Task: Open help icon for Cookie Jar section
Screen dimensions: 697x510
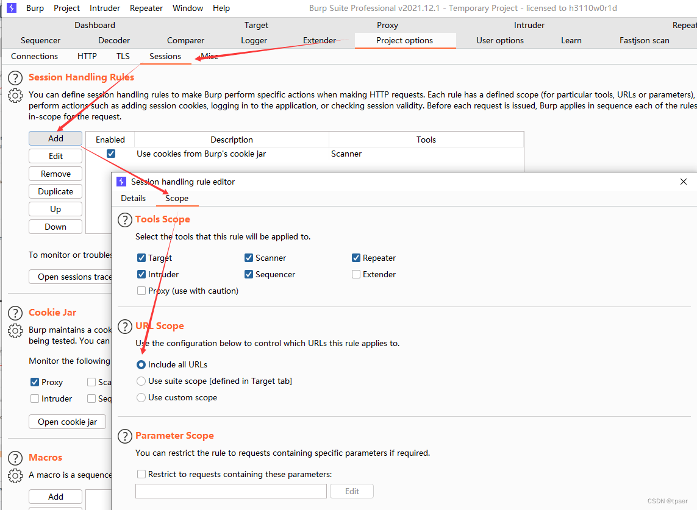Action: pos(15,313)
